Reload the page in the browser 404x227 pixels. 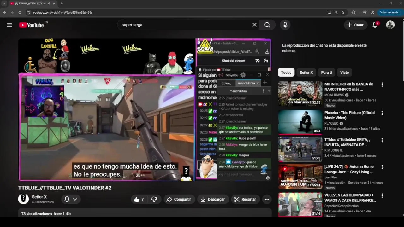tap(20, 12)
